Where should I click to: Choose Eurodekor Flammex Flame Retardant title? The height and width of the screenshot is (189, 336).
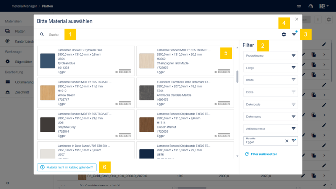[183, 82]
